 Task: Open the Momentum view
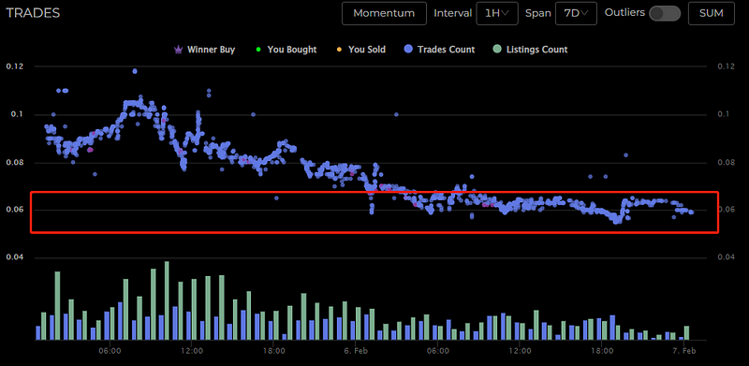(384, 13)
